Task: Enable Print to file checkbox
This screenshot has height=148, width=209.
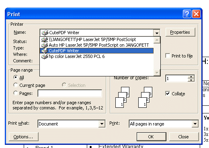Action: (x=168, y=55)
